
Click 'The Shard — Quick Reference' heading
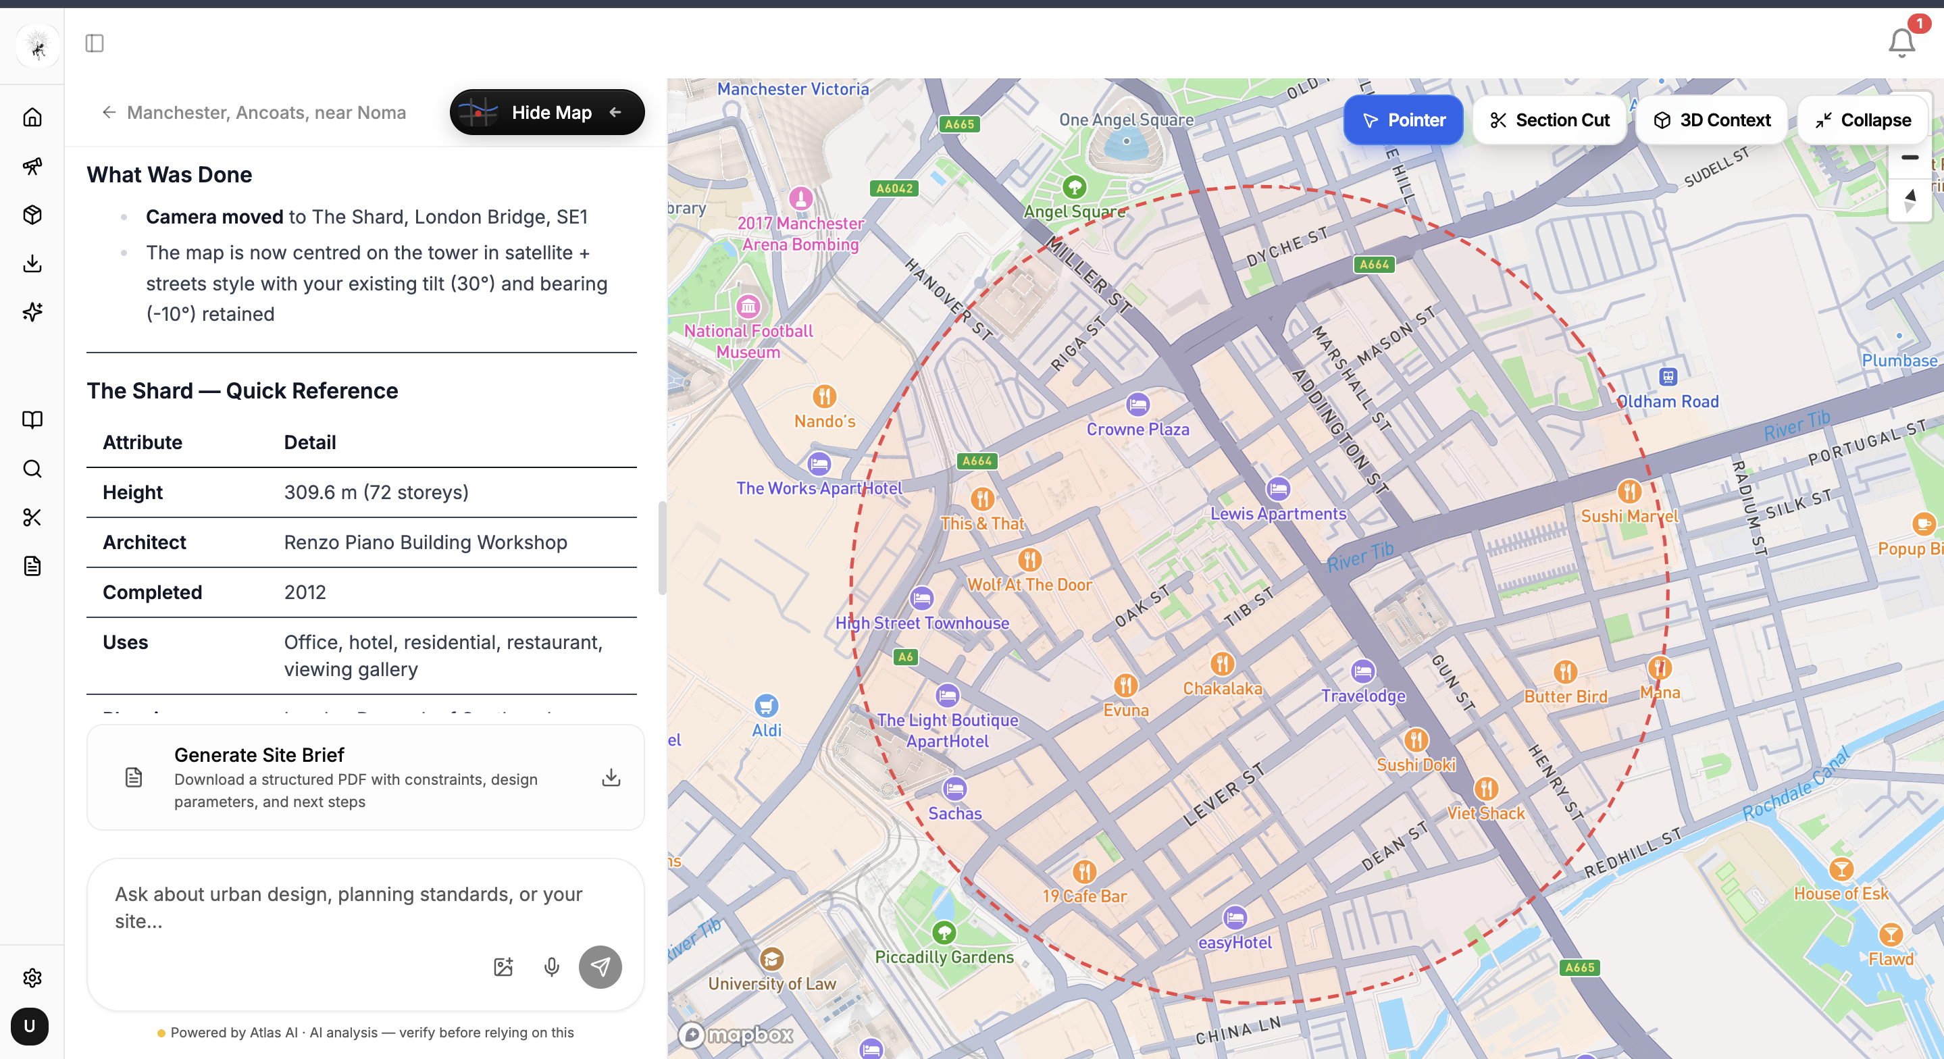(242, 390)
